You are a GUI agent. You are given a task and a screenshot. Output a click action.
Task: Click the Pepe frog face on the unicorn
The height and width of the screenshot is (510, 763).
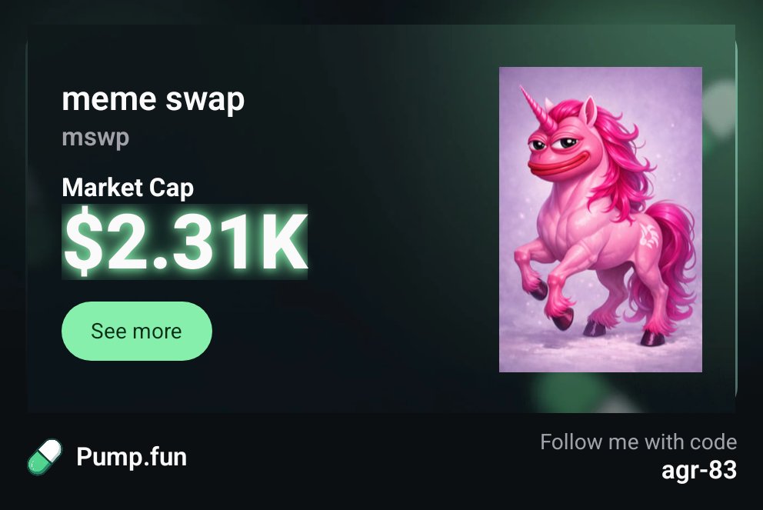[561, 151]
